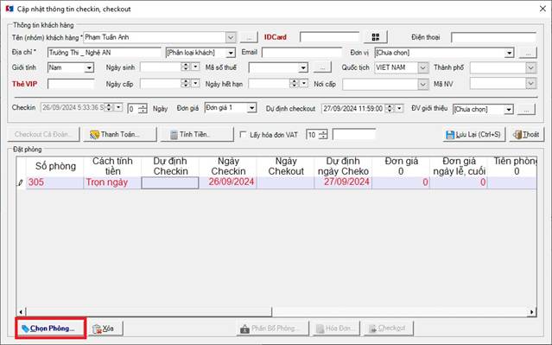The height and width of the screenshot is (345, 552).
Task: Click the Cách tính tiền column header
Action: coord(112,166)
